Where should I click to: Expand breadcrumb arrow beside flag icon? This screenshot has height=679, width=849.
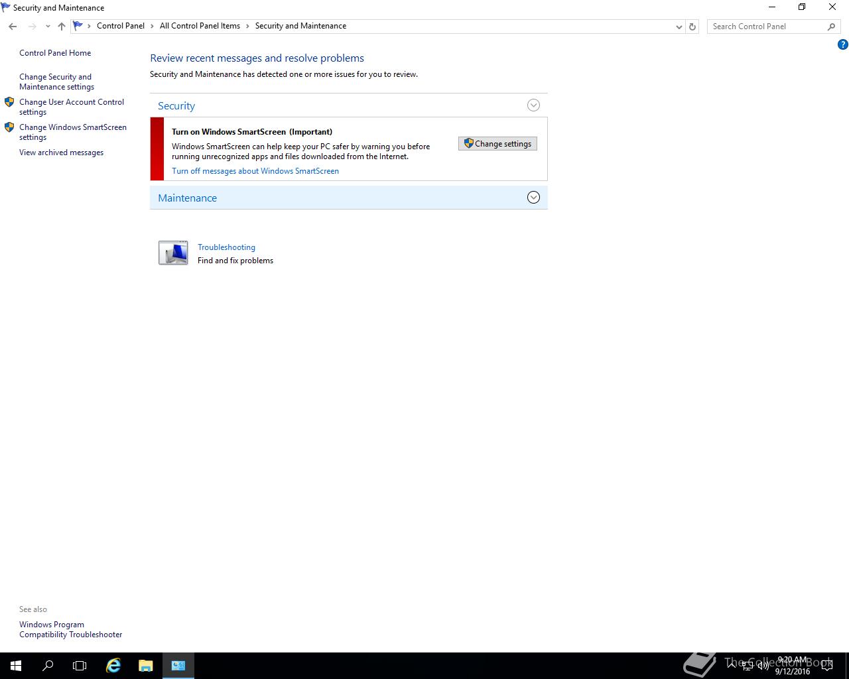click(x=89, y=27)
